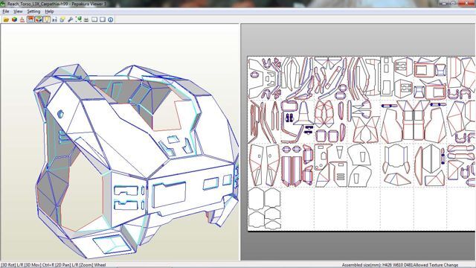
Task: Click the green shield icon in toolbar
Action: (79, 19)
